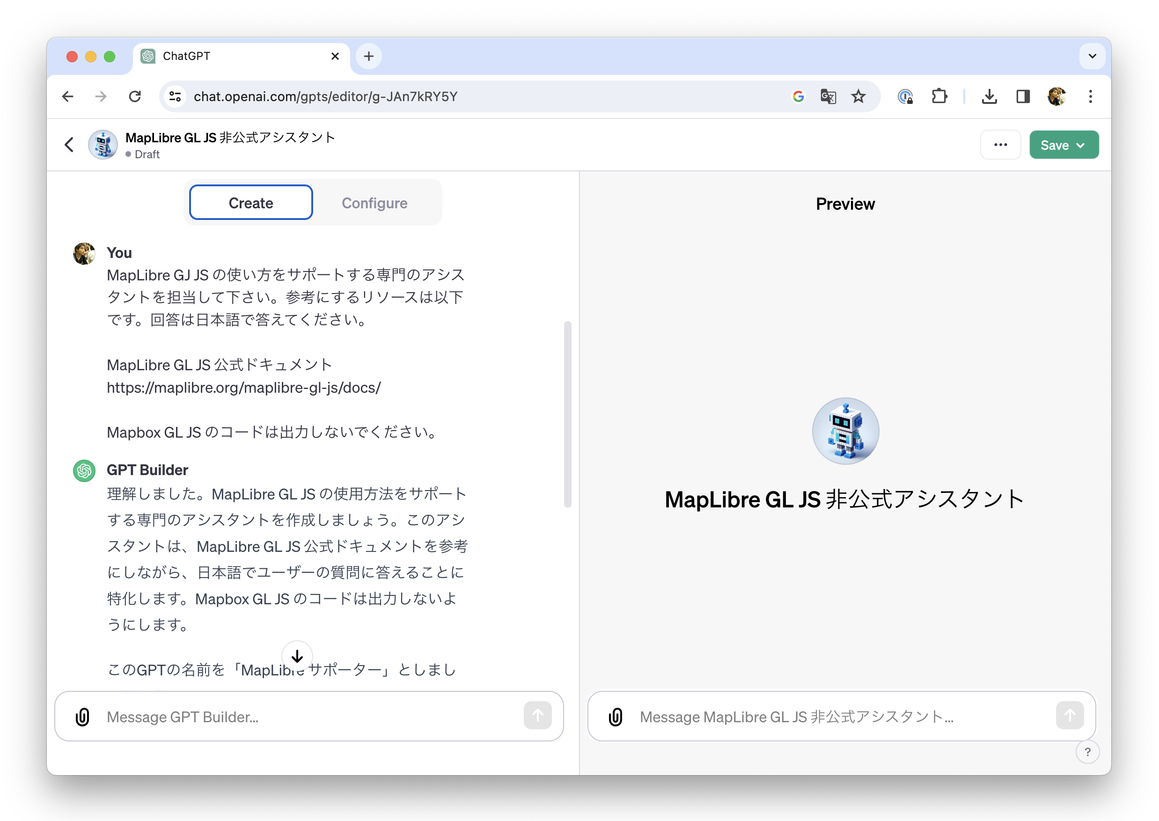The image size is (1159, 821).
Task: Select the Create tab
Action: (250, 202)
